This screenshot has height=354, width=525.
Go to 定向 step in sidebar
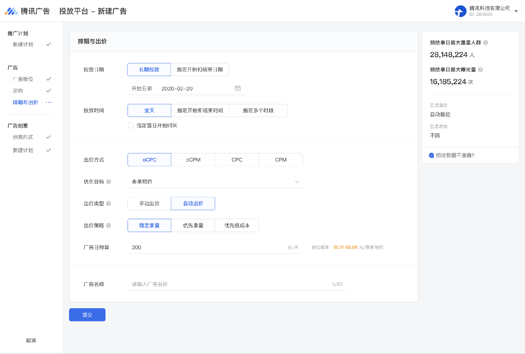pos(18,90)
